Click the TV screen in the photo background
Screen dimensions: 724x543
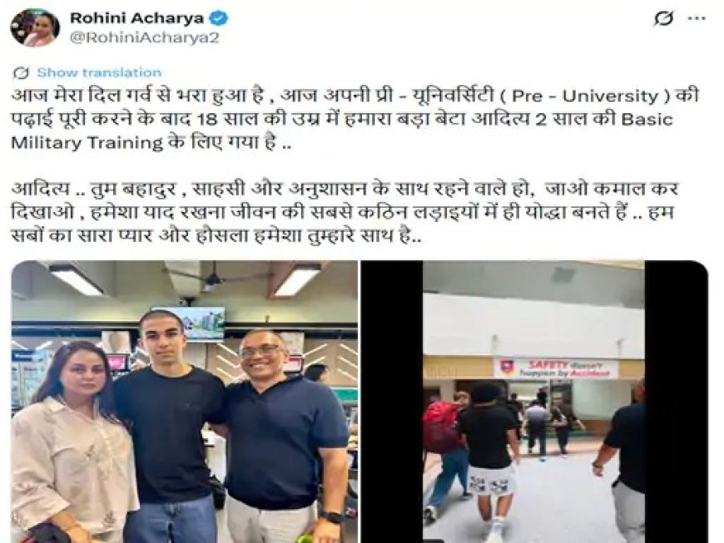(x=188, y=323)
